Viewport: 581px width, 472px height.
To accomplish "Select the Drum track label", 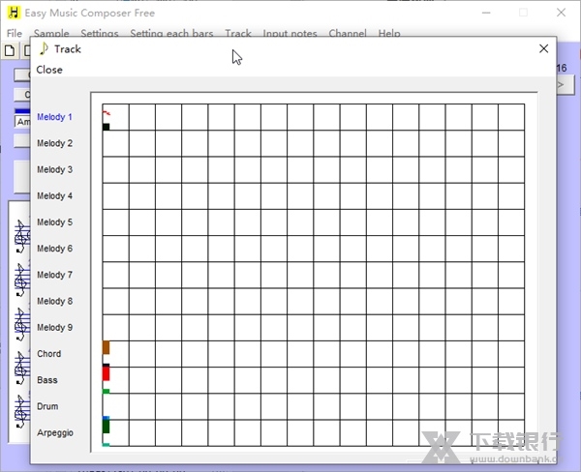I will pyautogui.click(x=47, y=406).
